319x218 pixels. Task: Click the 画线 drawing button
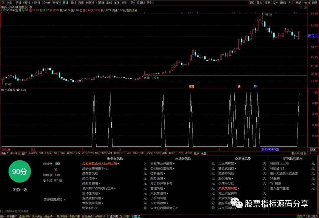(x=283, y=3)
